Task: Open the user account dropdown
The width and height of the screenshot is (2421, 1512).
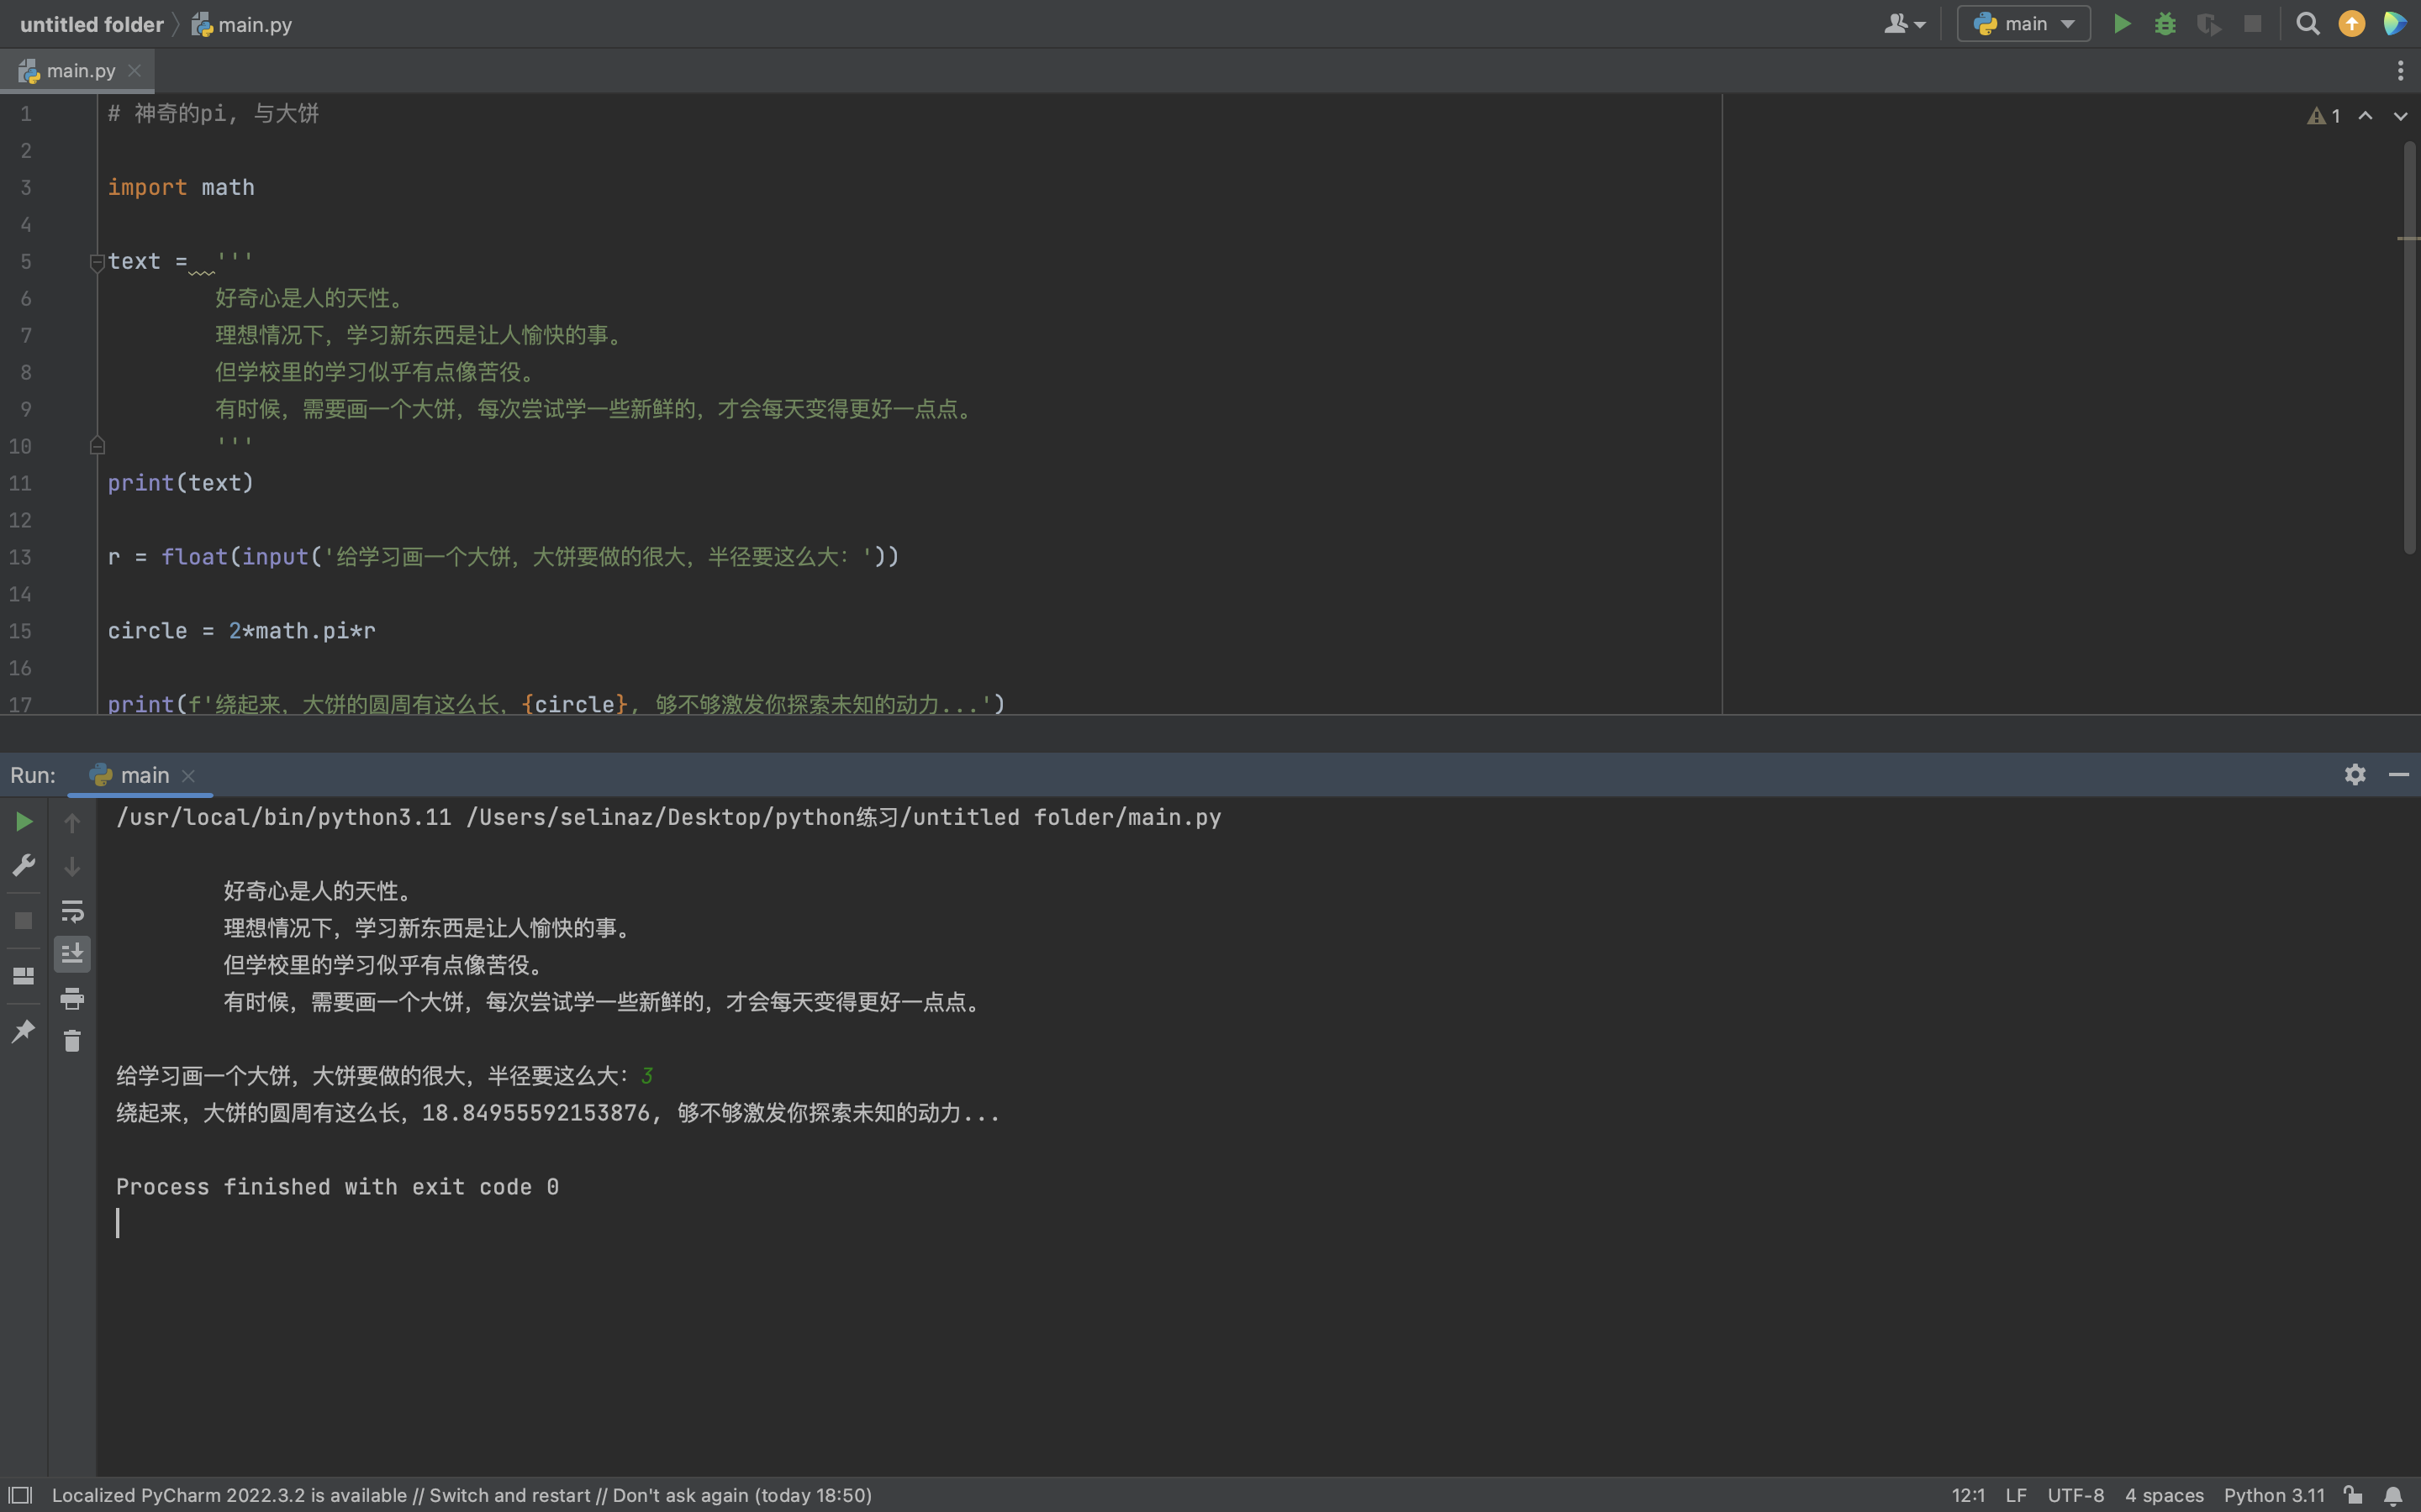Action: point(1904,24)
